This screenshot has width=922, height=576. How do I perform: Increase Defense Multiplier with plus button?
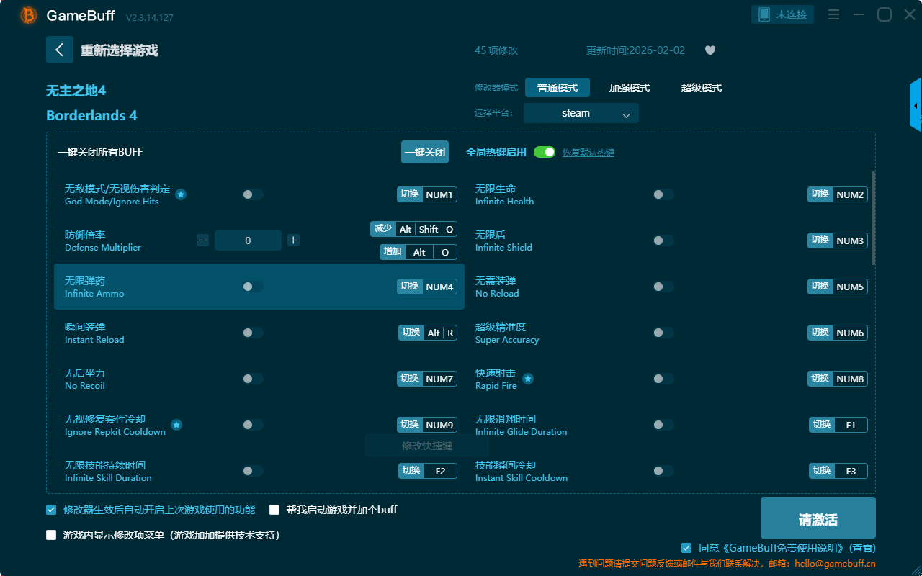[293, 240]
